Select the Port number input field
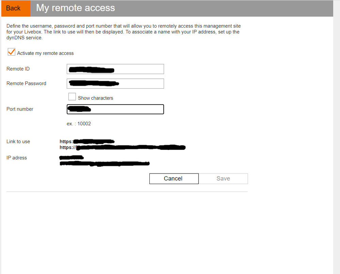Image resolution: width=340 pixels, height=274 pixels. click(x=115, y=109)
